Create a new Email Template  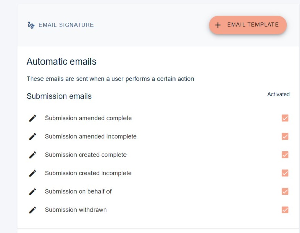click(248, 24)
